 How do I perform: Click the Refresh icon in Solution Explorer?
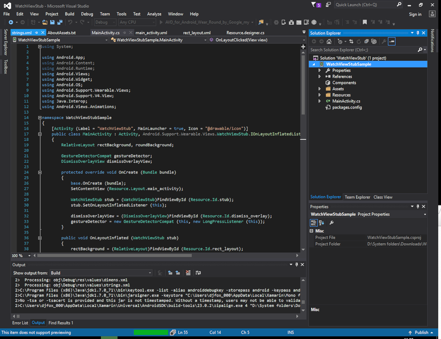[359, 42]
